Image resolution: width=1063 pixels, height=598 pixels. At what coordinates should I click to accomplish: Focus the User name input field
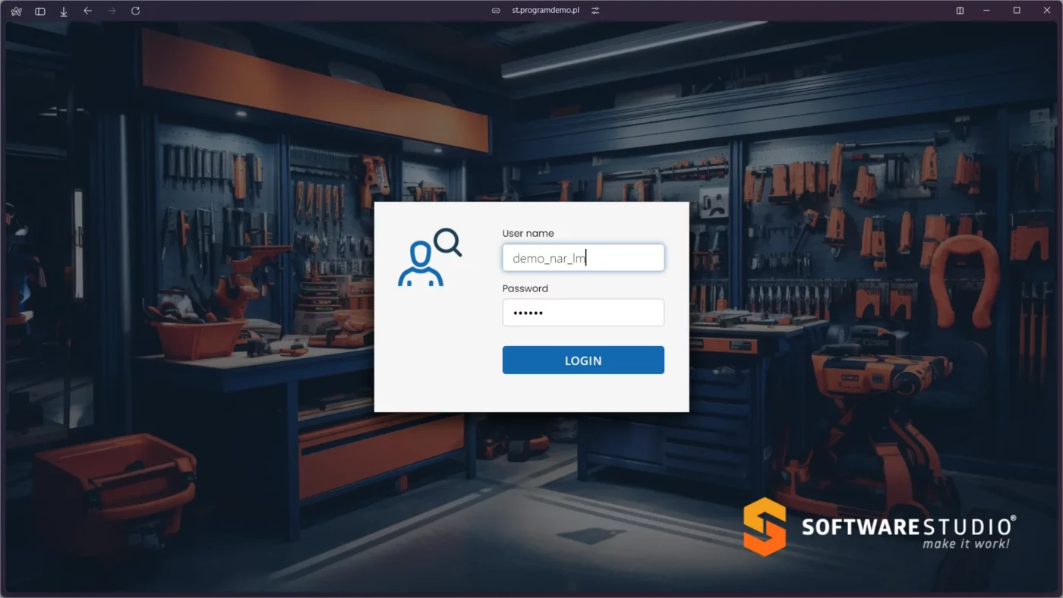[583, 258]
